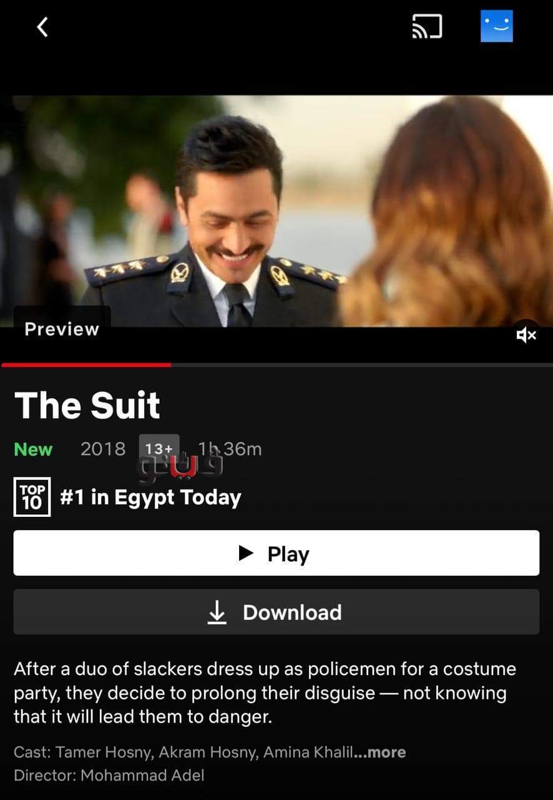
Task: Unmute the preview with the speaker icon
Action: [x=526, y=336]
